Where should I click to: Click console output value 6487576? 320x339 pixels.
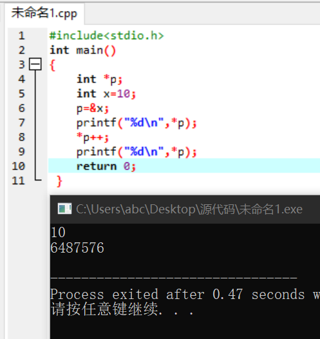click(x=77, y=247)
